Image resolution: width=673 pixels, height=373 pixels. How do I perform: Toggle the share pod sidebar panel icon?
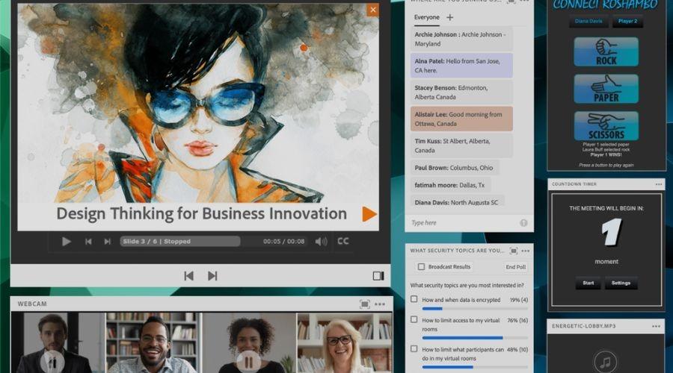(378, 276)
